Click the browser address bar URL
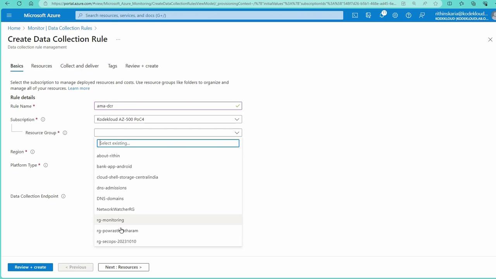 (224, 3)
